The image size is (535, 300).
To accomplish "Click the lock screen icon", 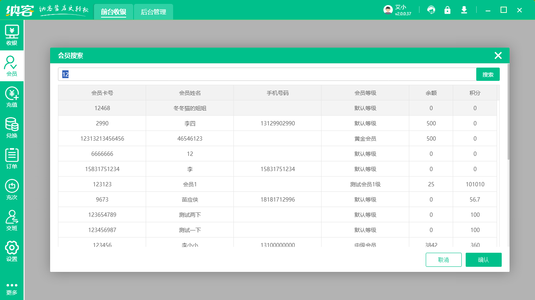I will pos(447,10).
